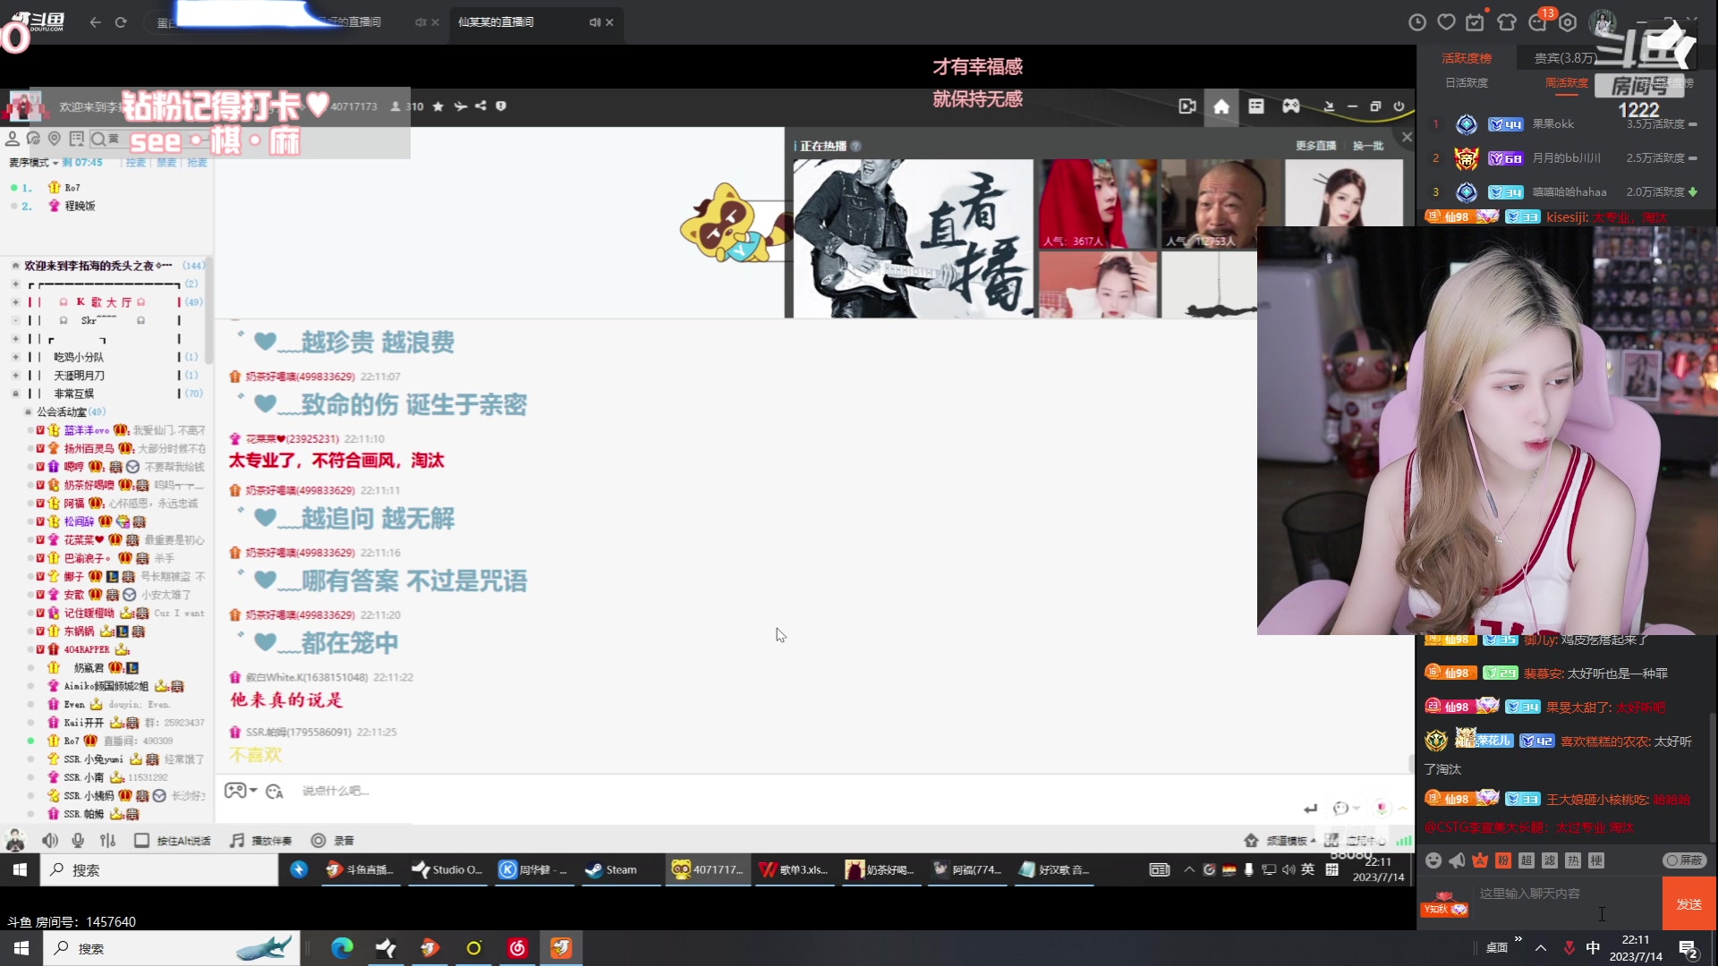This screenshot has height=966, width=1718.
Task: Open the audio mixer sliders icon
Action: [108, 841]
